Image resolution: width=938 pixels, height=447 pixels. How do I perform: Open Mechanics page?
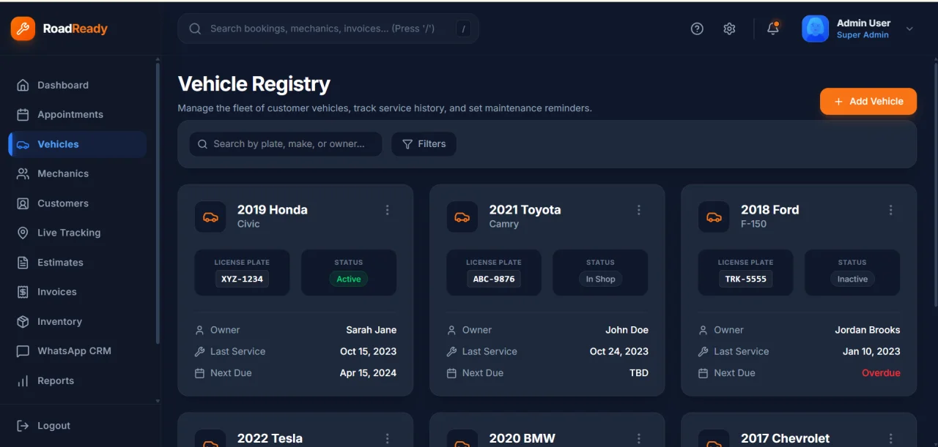[x=78, y=173]
